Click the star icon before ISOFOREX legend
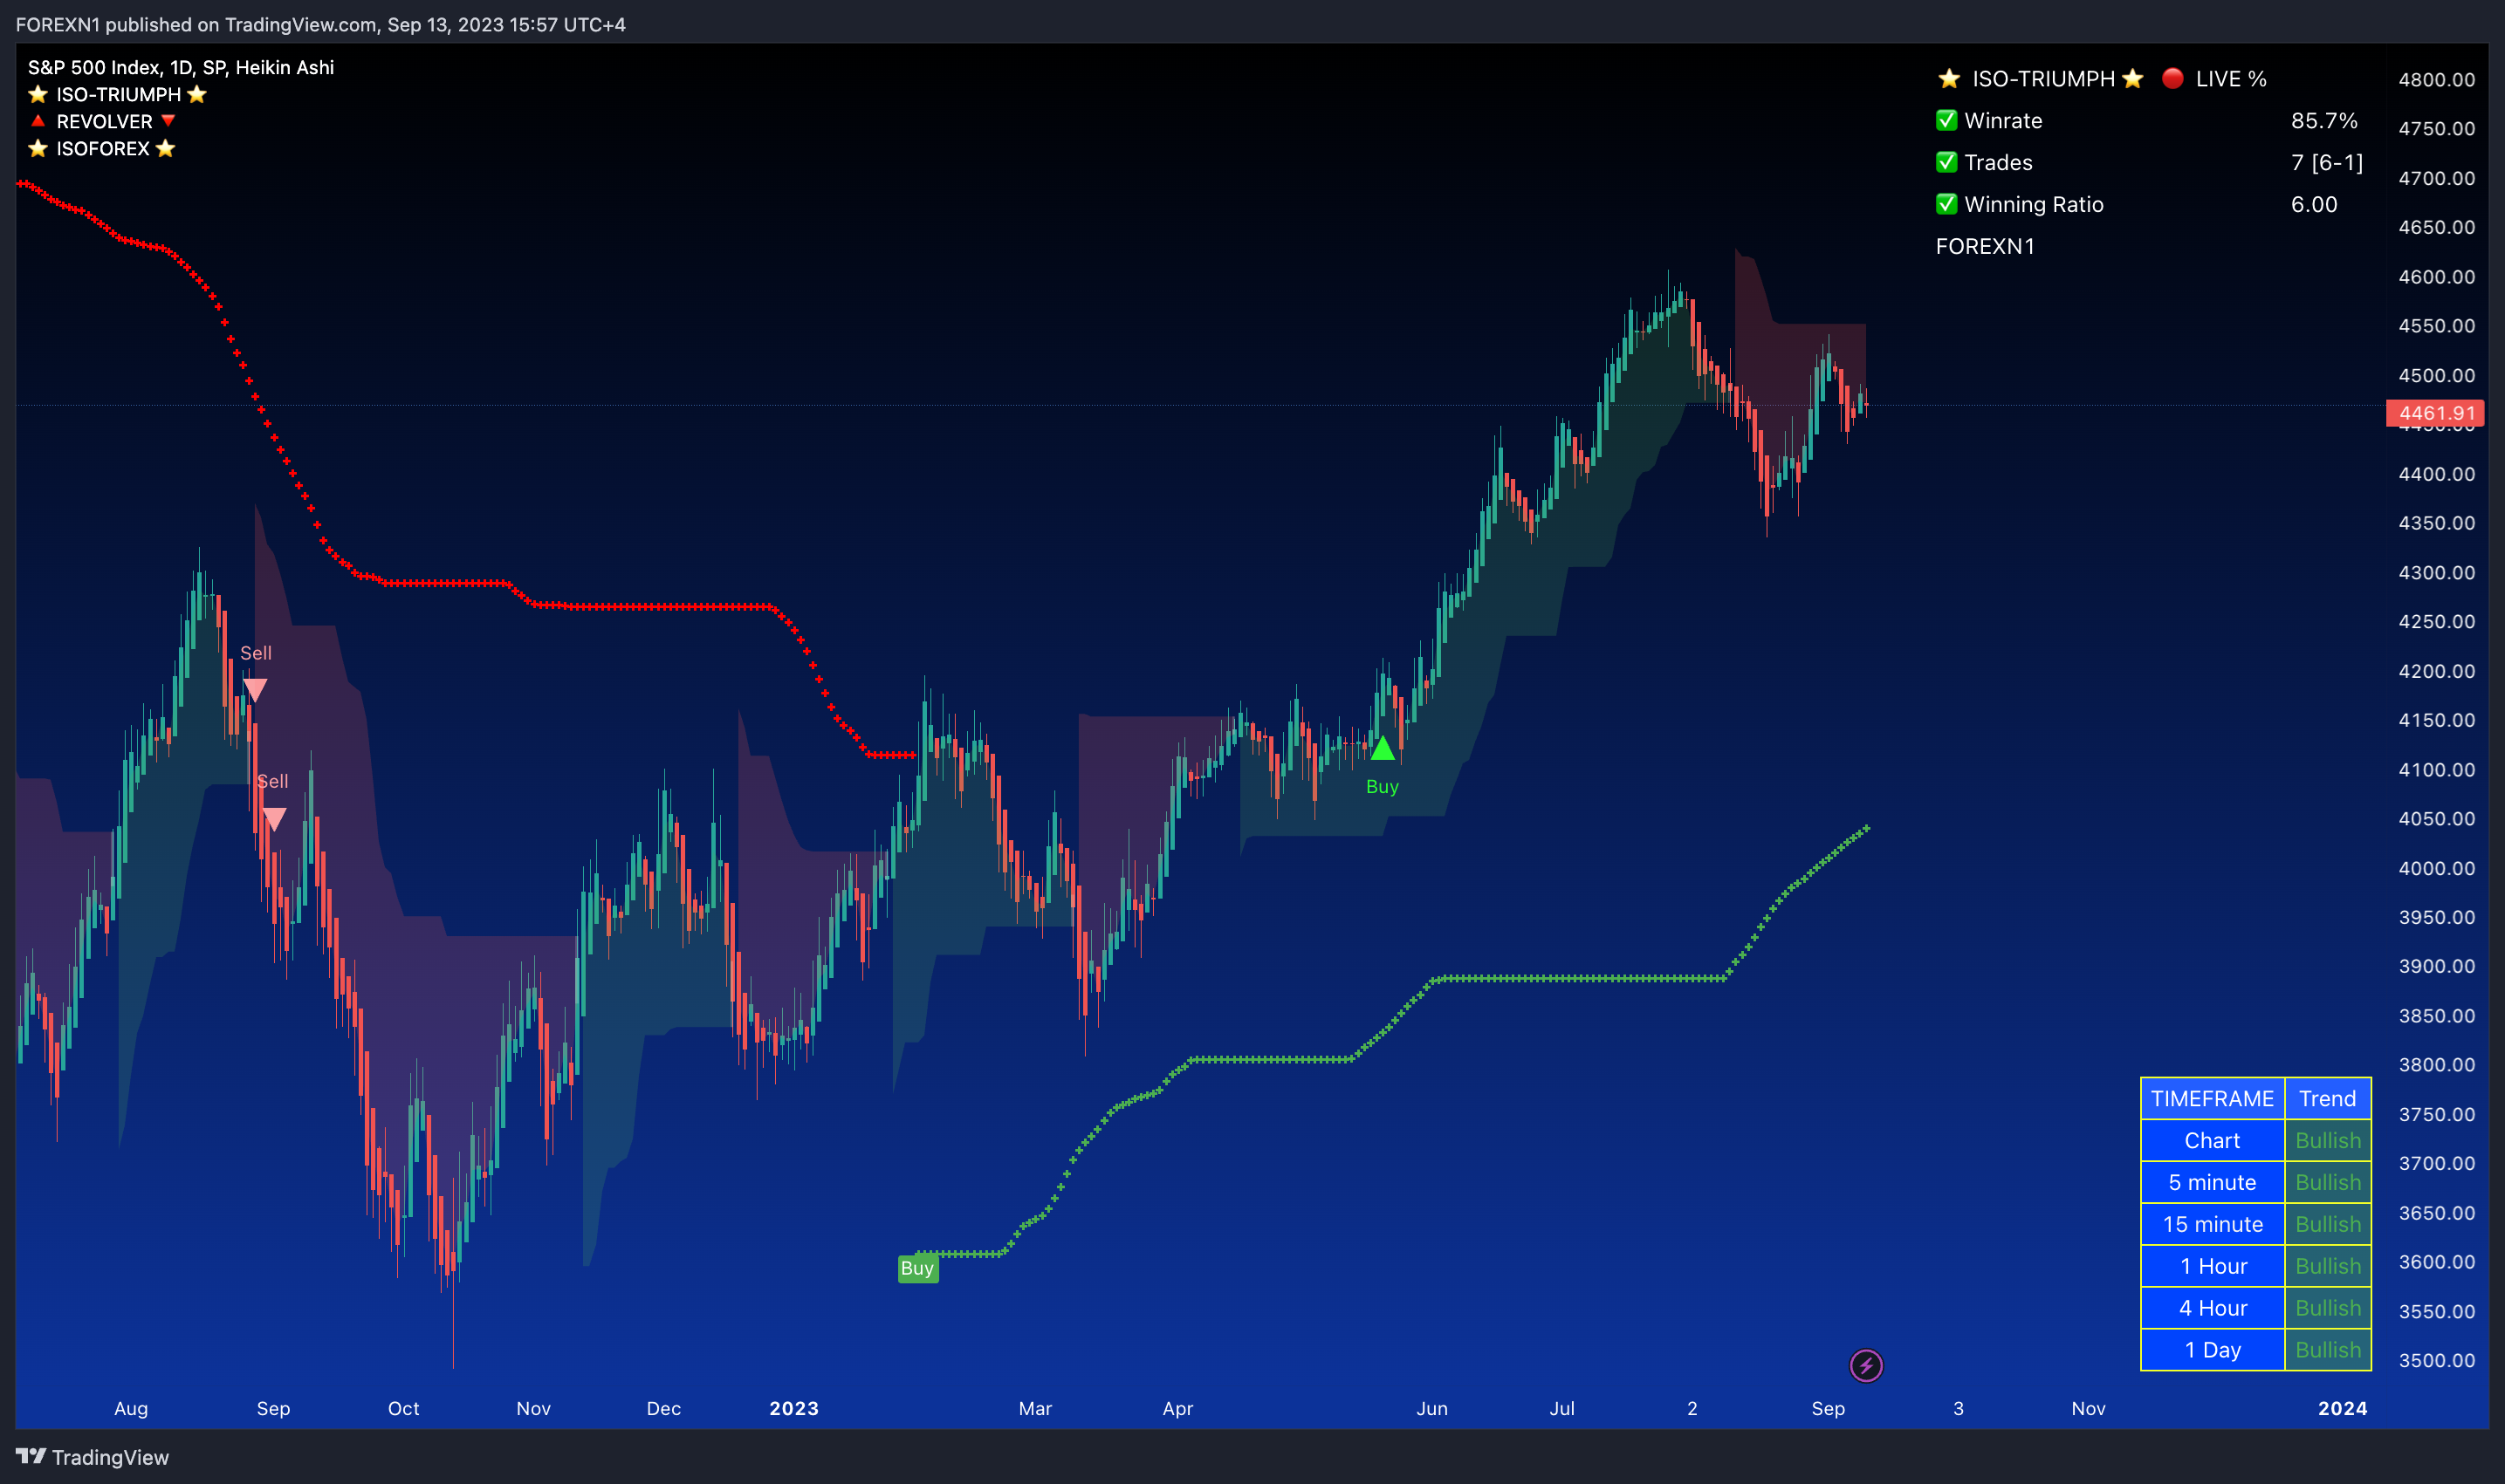This screenshot has height=1484, width=2505. (x=38, y=148)
